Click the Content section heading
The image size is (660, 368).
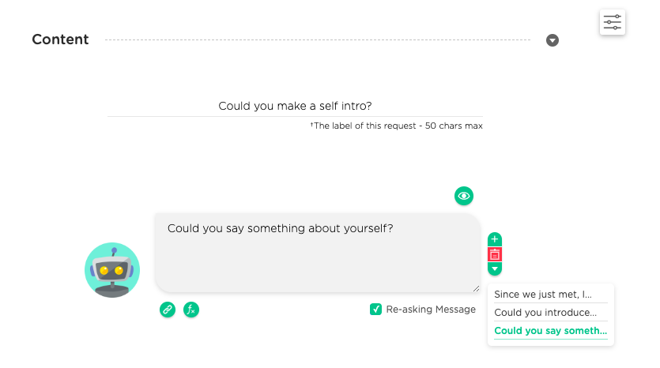point(60,39)
